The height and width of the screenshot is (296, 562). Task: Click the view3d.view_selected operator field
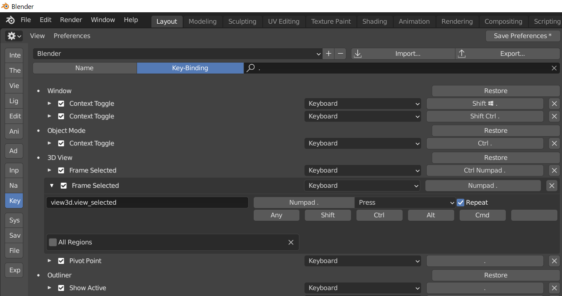(147, 202)
